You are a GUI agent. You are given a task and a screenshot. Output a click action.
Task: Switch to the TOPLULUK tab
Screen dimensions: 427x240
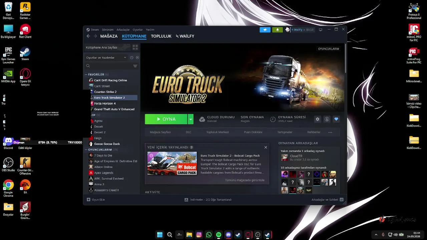[161, 36]
